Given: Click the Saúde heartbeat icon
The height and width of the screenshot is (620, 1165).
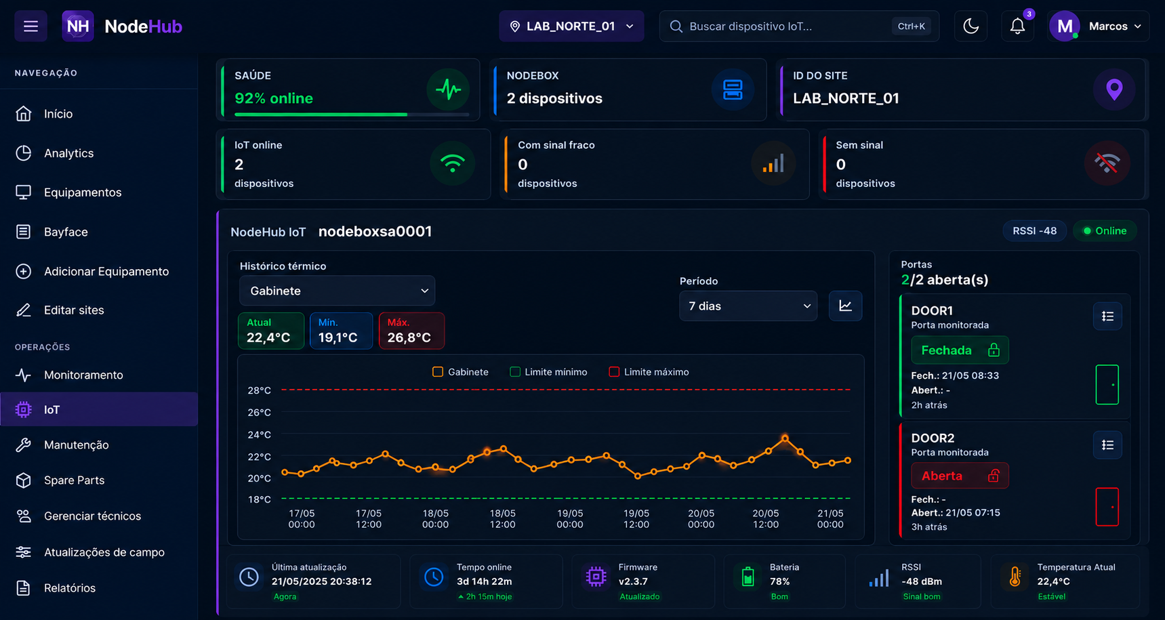Looking at the screenshot, I should click(x=448, y=89).
